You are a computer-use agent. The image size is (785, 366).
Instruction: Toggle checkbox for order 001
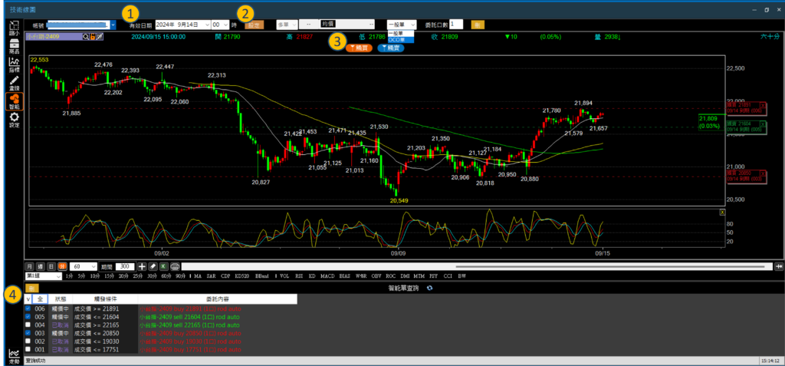28,349
